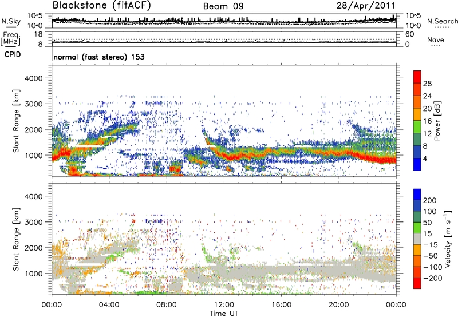458x317 pixels.
Task: Click the "2000" range tick on the power panel
Action: pos(34,129)
